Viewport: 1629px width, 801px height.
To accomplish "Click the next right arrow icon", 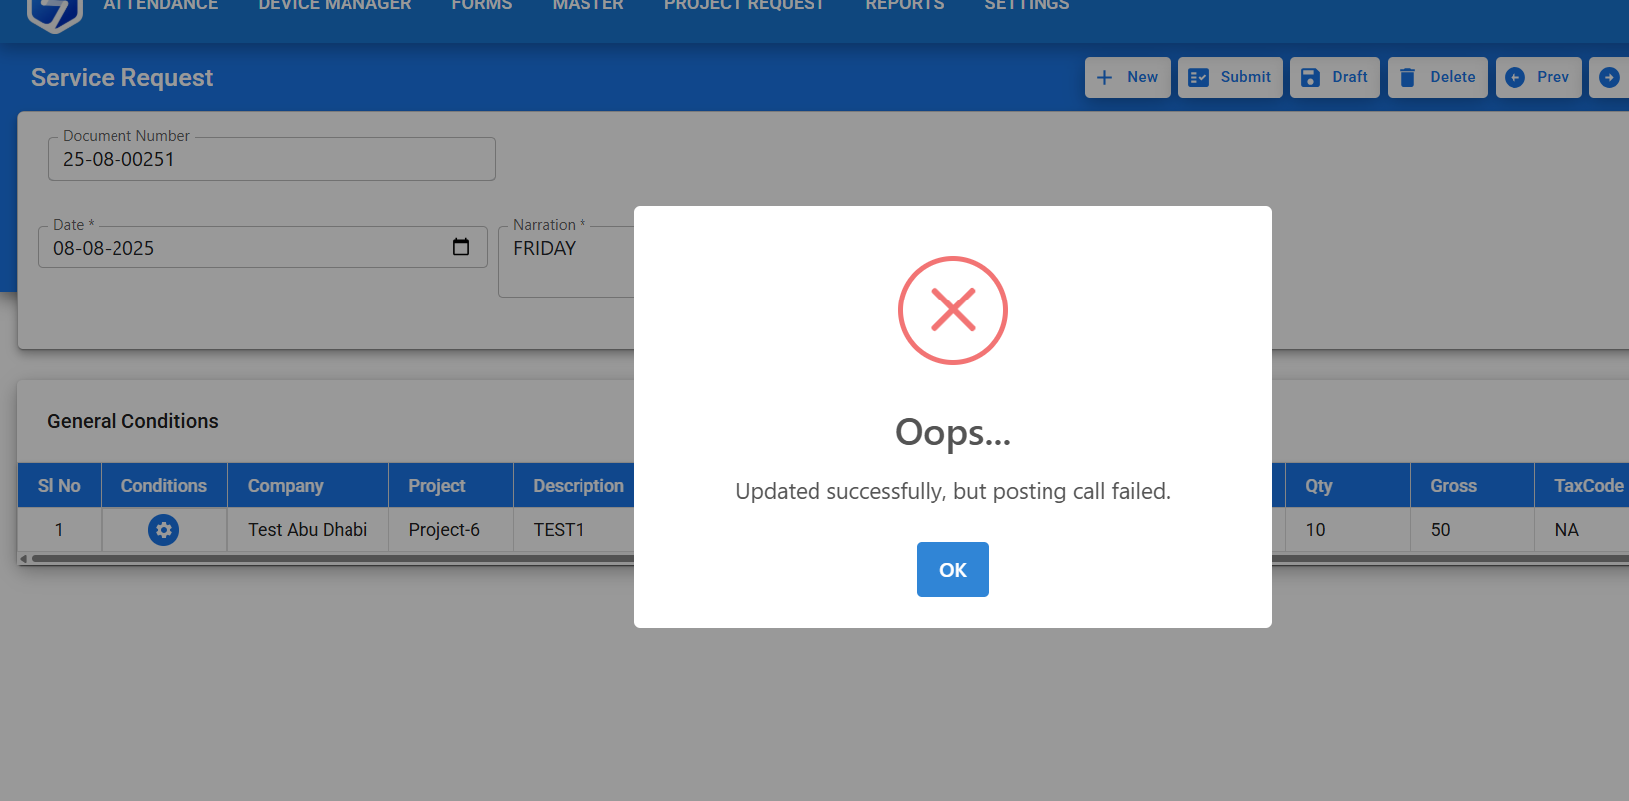I will (x=1608, y=77).
